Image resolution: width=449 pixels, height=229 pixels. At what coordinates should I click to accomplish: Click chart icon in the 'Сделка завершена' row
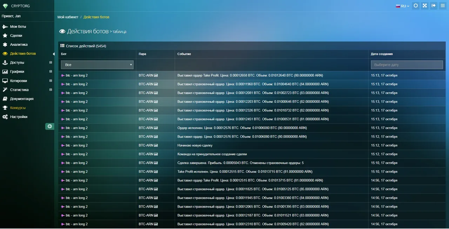coord(156,163)
